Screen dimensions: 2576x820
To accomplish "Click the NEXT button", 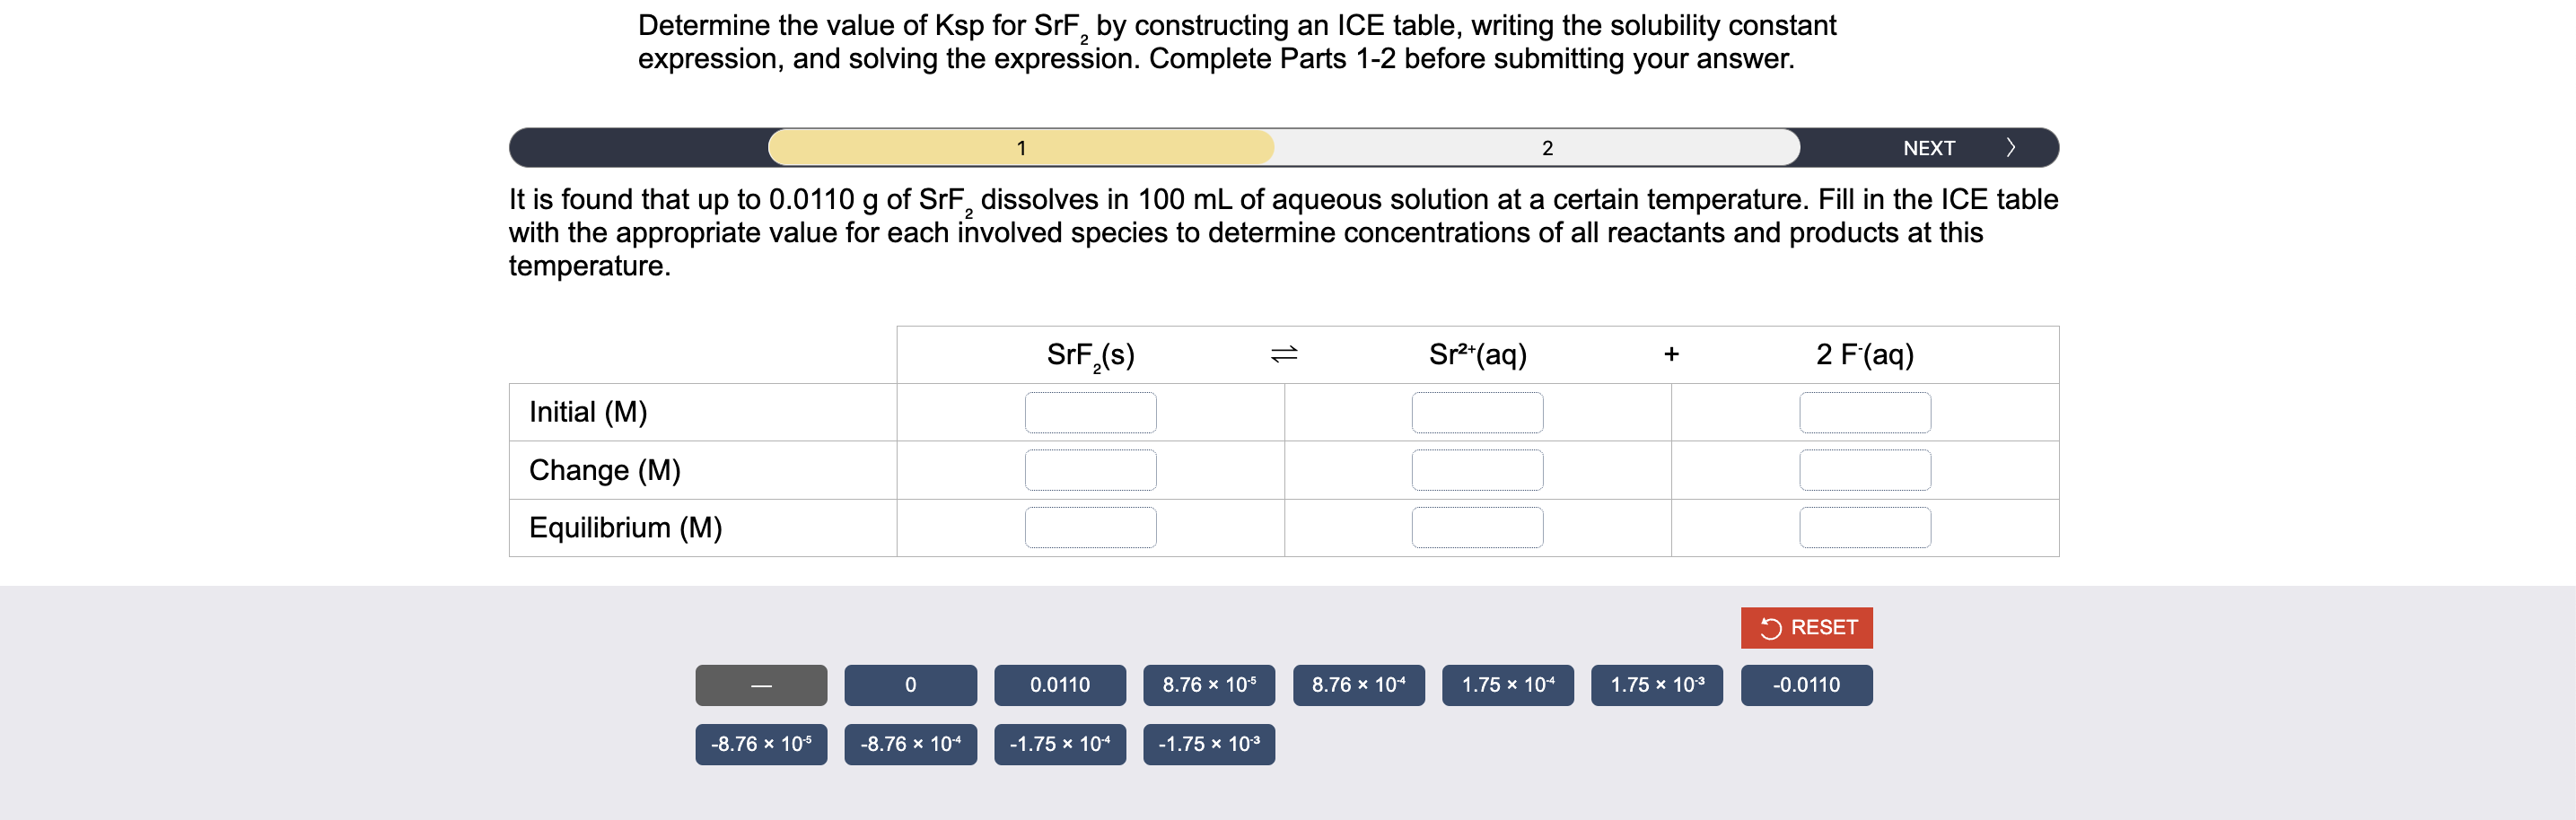I will pyautogui.click(x=1928, y=146).
